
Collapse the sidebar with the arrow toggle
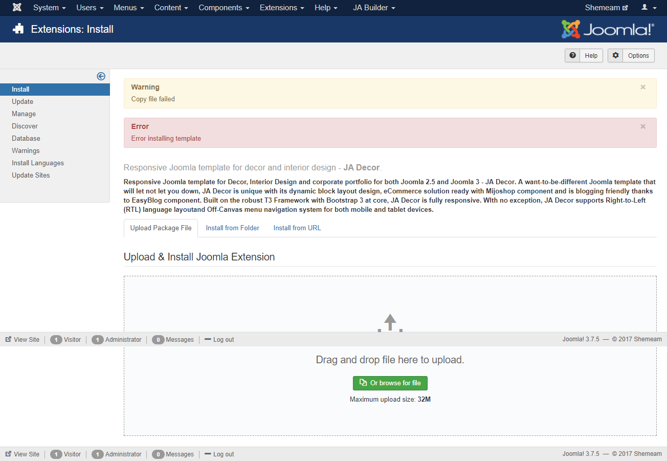point(101,76)
